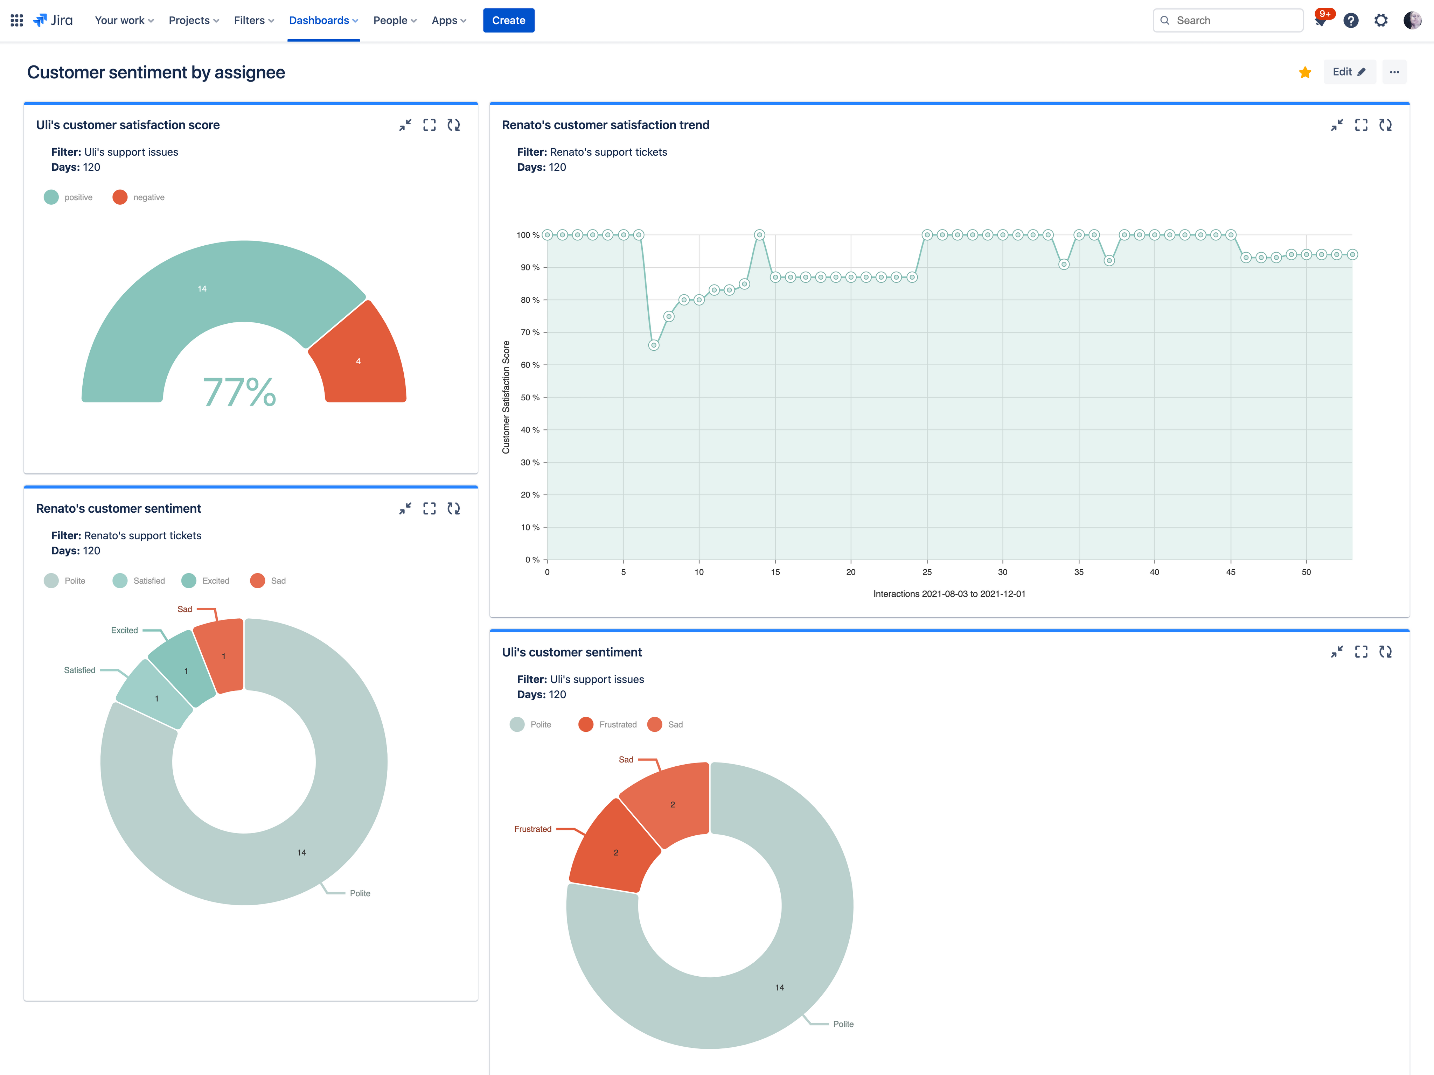Refresh Uli's customer satisfaction score gadget
Screen dimensions: 1434x1075
click(x=454, y=125)
